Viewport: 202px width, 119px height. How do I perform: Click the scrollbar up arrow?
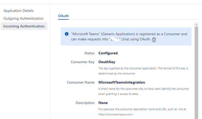(196, 25)
